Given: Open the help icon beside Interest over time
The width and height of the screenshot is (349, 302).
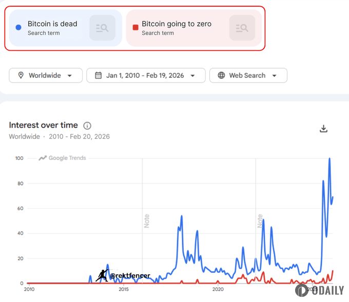Looking at the screenshot, I should pyautogui.click(x=87, y=126).
